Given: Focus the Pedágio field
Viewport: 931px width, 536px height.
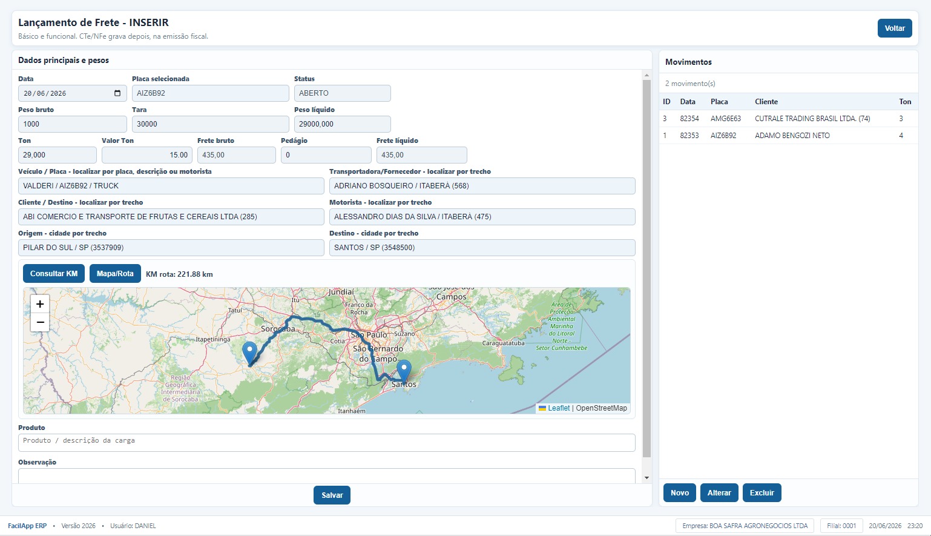Looking at the screenshot, I should [326, 155].
